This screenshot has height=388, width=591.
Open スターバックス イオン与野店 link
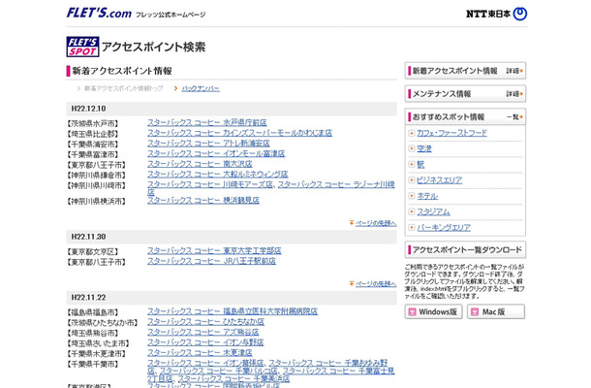coord(205,342)
